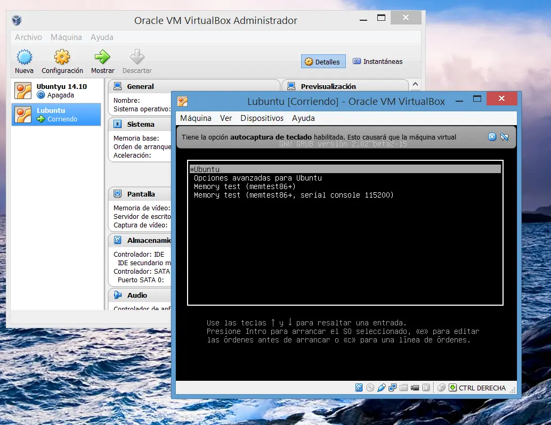Click the Nueva toolbar icon
This screenshot has width=551, height=425.
[24, 58]
